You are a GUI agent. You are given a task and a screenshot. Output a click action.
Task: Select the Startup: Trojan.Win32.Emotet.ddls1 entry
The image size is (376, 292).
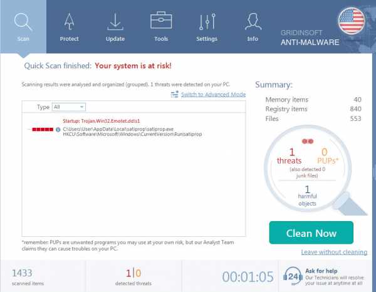pyautogui.click(x=101, y=121)
